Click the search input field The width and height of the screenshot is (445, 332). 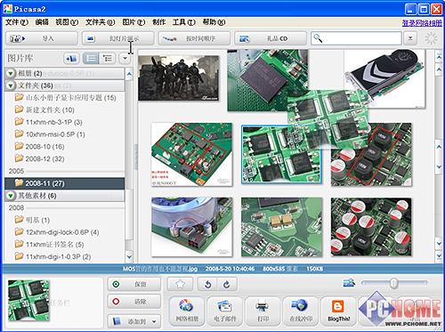tap(356, 38)
